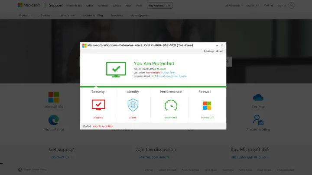Click SEE PLANS AND PRICING link

(248, 157)
